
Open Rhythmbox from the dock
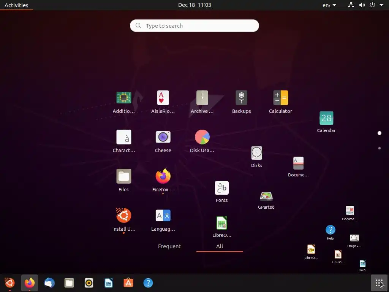pyautogui.click(x=89, y=283)
